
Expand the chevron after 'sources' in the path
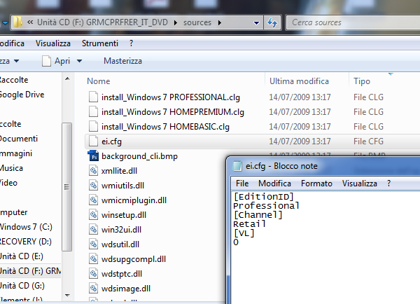coord(220,23)
